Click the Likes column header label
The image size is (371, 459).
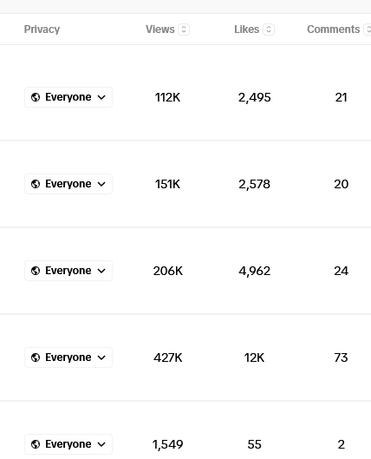(247, 30)
